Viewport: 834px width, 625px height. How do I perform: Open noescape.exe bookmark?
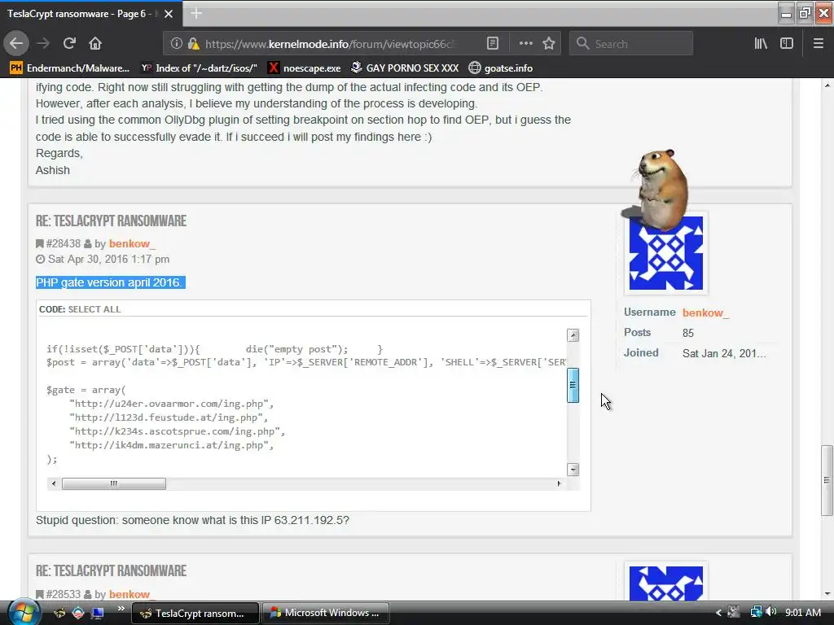point(305,68)
